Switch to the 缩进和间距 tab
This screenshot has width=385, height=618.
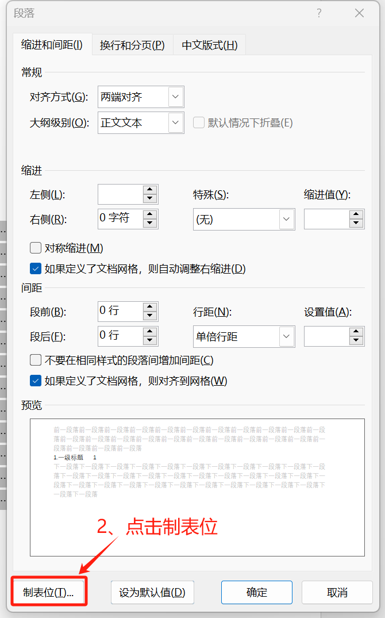[x=52, y=45]
